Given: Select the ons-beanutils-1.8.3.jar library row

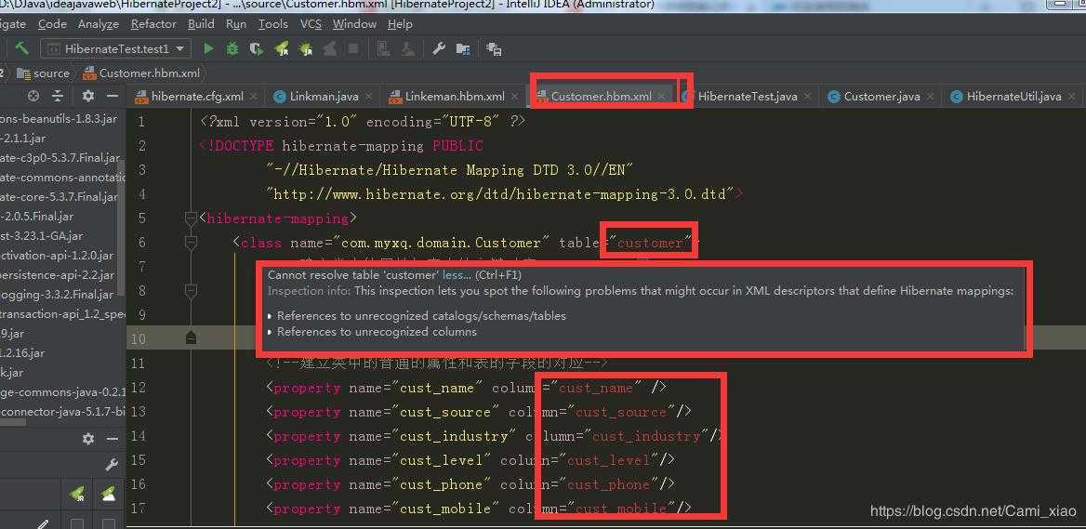Looking at the screenshot, I should point(60,119).
